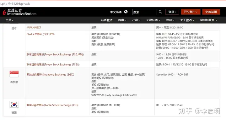Expand the 费用 menu
This screenshot has width=226, height=120.
coord(122,20)
